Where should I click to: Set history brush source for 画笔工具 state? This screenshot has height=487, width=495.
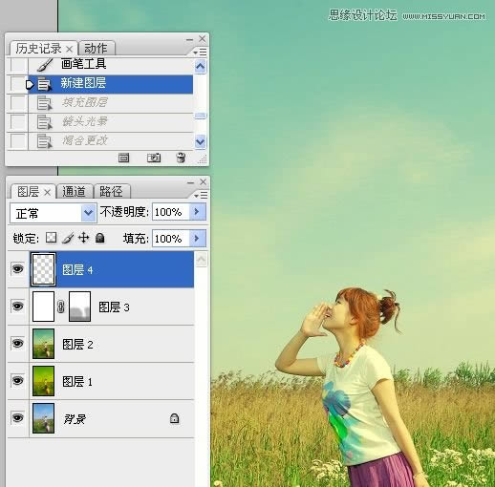tap(17, 65)
